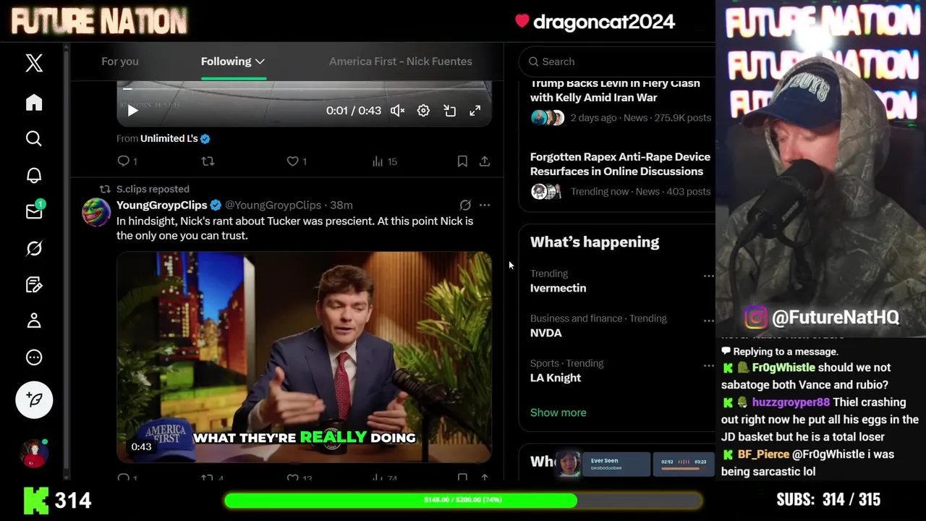The width and height of the screenshot is (926, 521).
Task: Enter fullscreen on top video
Action: (x=475, y=111)
